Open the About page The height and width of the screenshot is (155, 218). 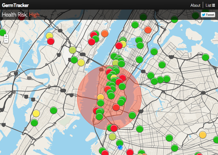tap(195, 5)
